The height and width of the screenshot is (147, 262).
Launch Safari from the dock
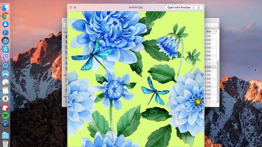coord(5,33)
